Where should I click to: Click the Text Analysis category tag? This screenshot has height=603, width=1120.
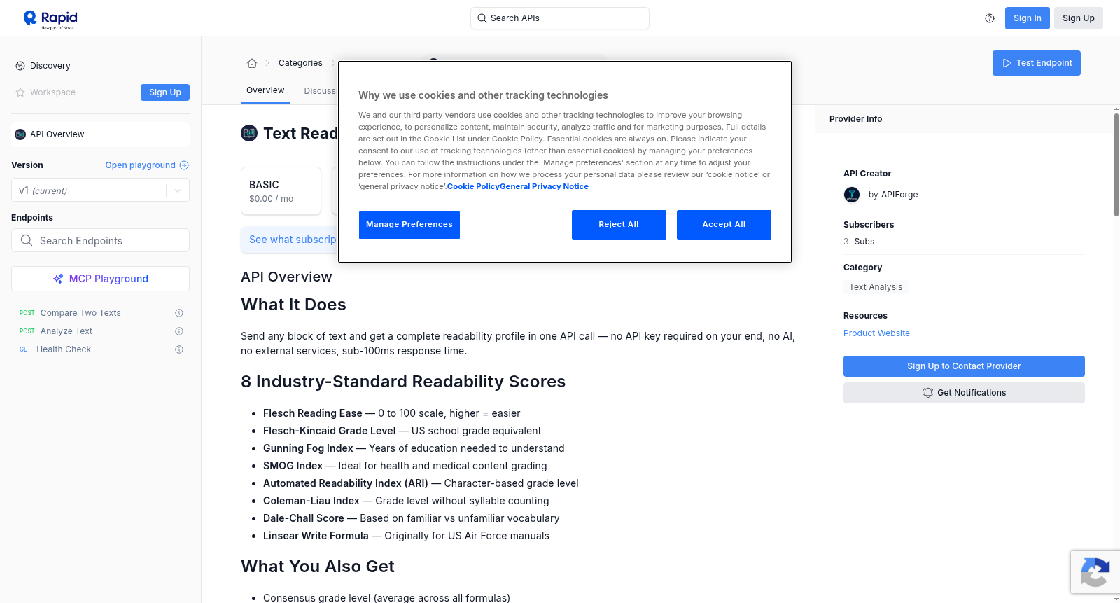point(876,287)
